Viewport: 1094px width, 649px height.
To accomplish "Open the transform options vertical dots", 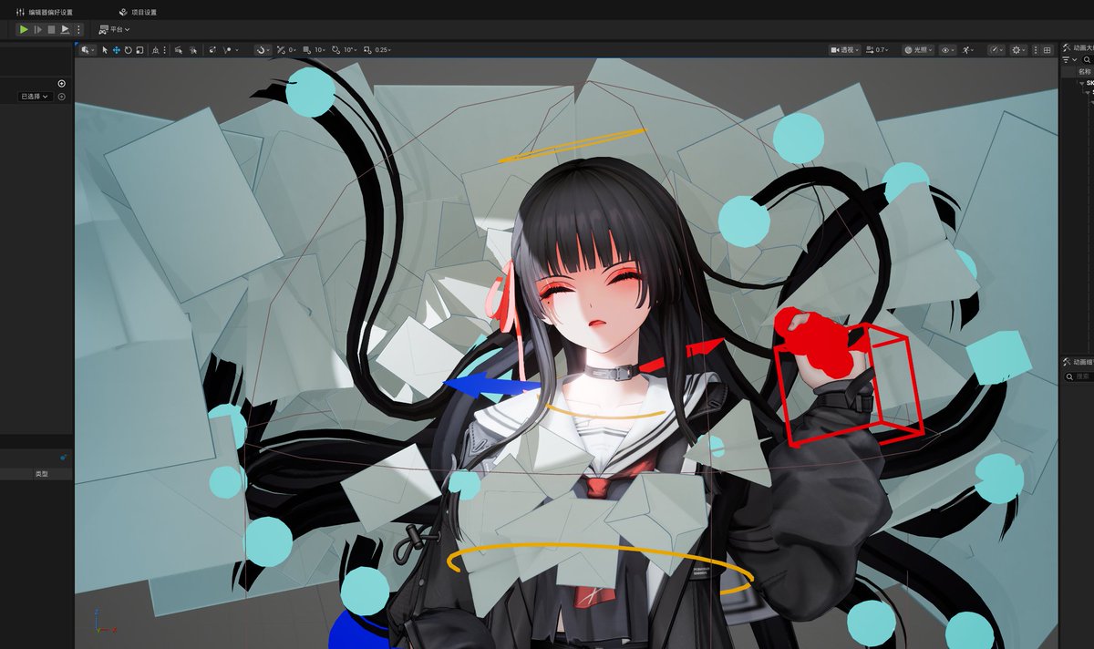I will (x=164, y=50).
